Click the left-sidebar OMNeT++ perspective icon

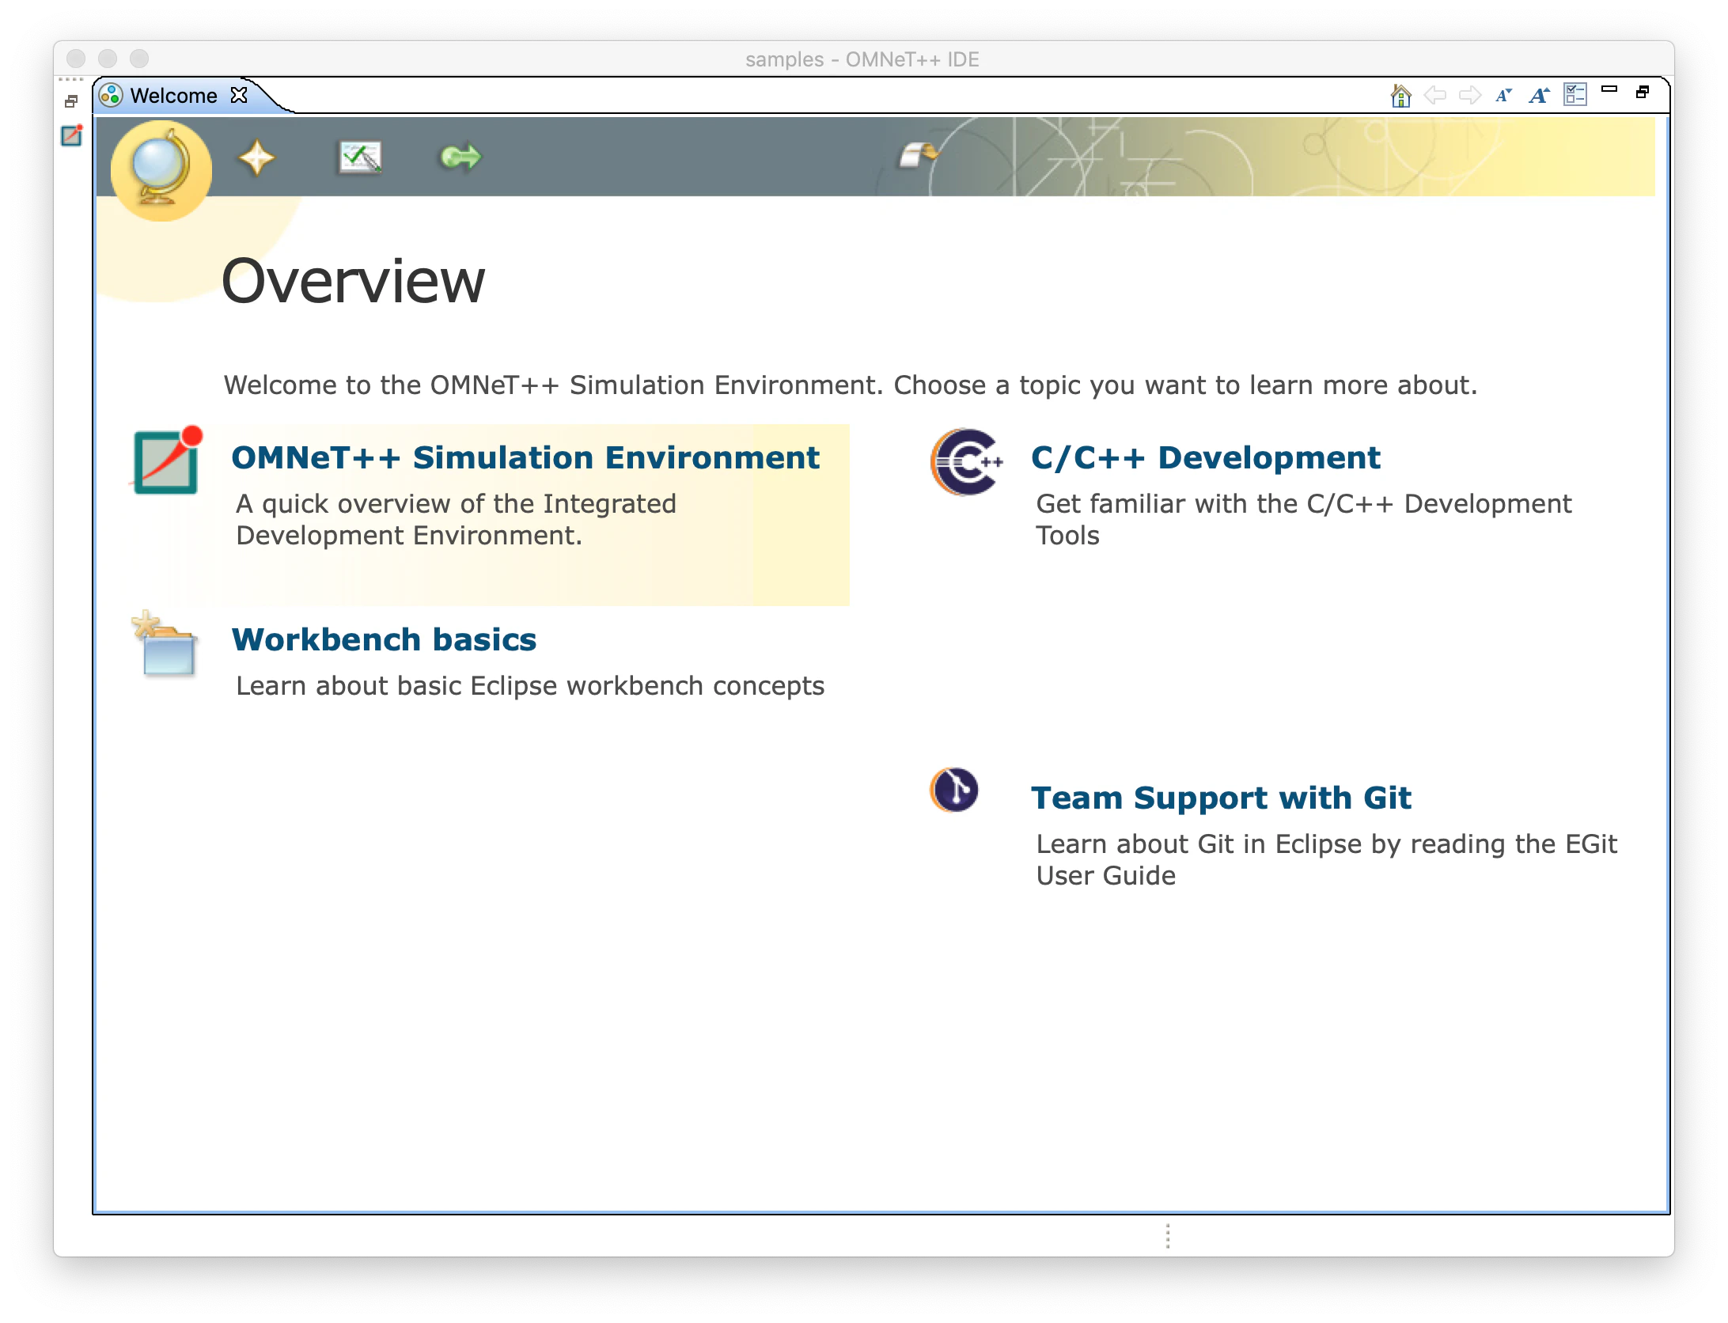point(71,135)
